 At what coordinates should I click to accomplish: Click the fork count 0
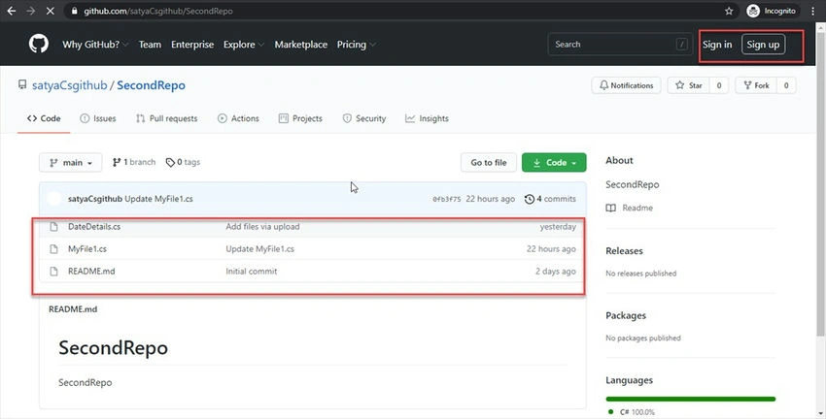click(786, 85)
